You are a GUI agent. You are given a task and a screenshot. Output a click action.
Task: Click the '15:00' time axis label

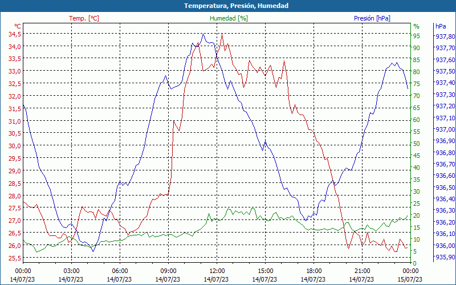tap(265, 271)
